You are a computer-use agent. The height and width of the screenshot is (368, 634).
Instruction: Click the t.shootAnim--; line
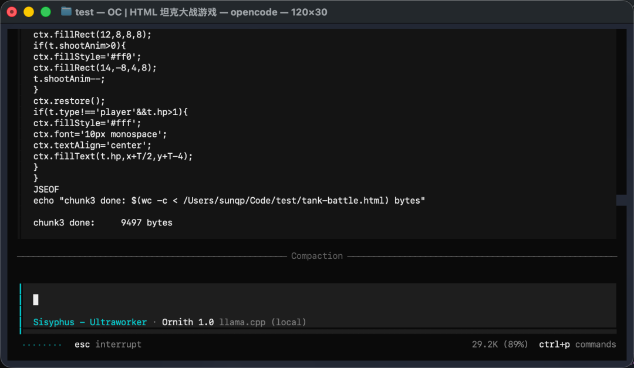pyautogui.click(x=69, y=79)
